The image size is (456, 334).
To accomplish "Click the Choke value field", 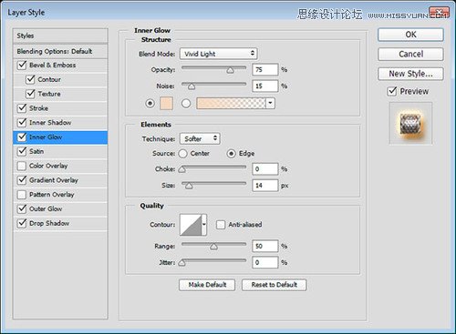I will click(x=265, y=169).
